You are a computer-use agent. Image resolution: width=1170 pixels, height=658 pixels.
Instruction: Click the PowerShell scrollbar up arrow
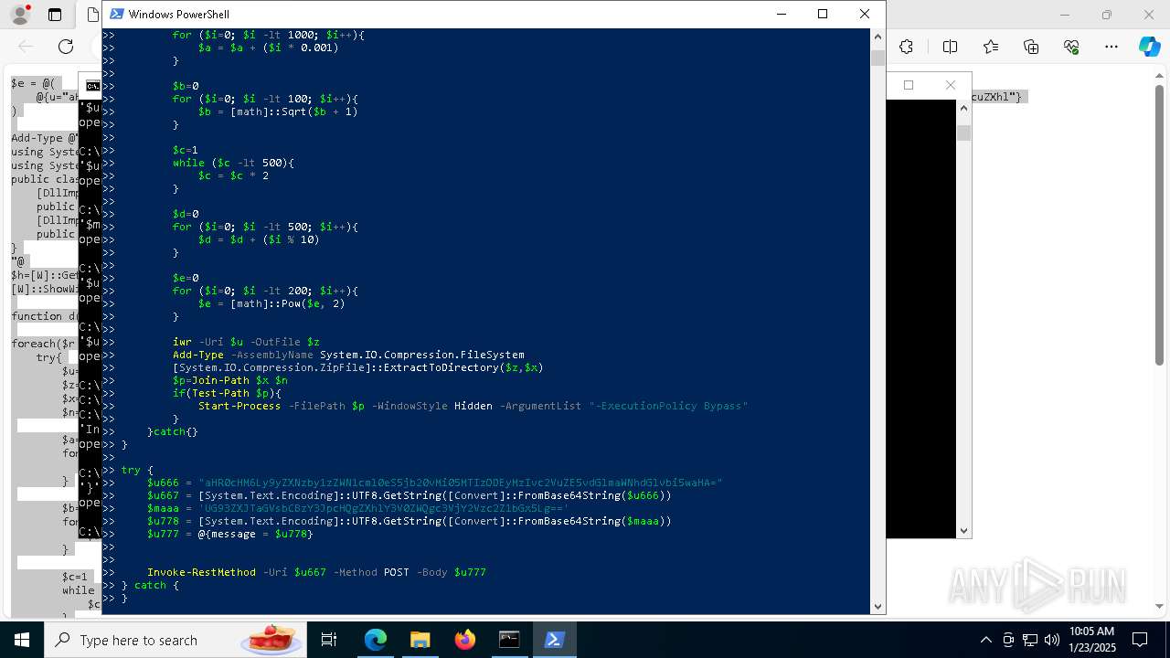(877, 37)
